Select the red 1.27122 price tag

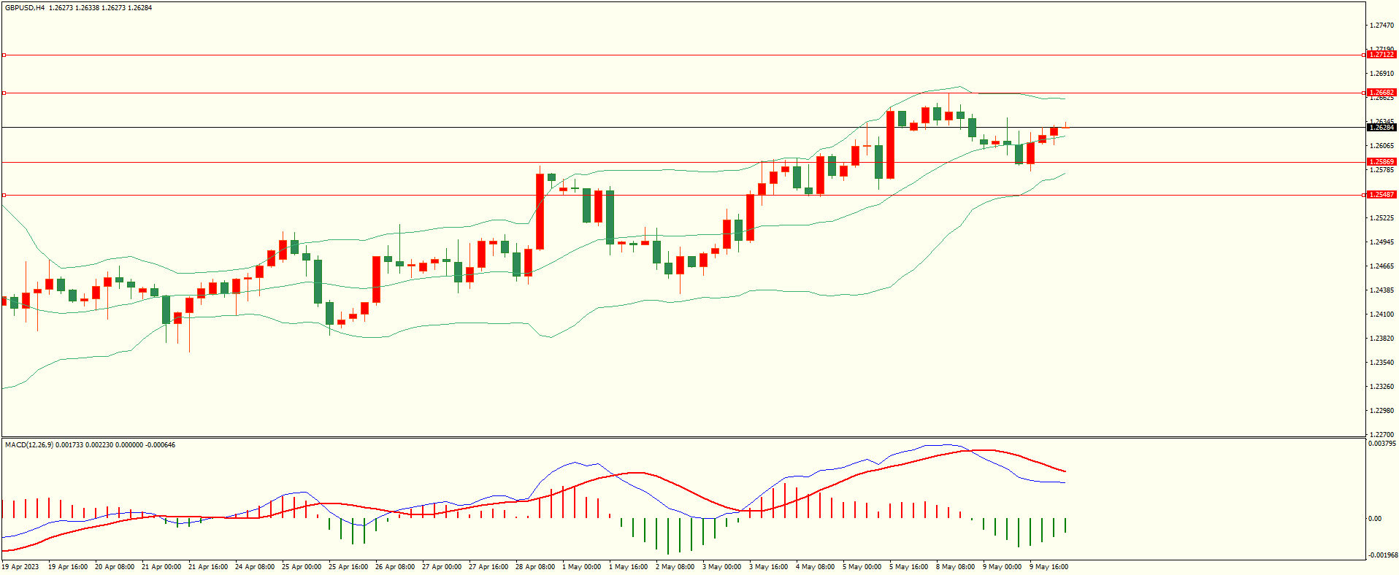pos(1381,55)
